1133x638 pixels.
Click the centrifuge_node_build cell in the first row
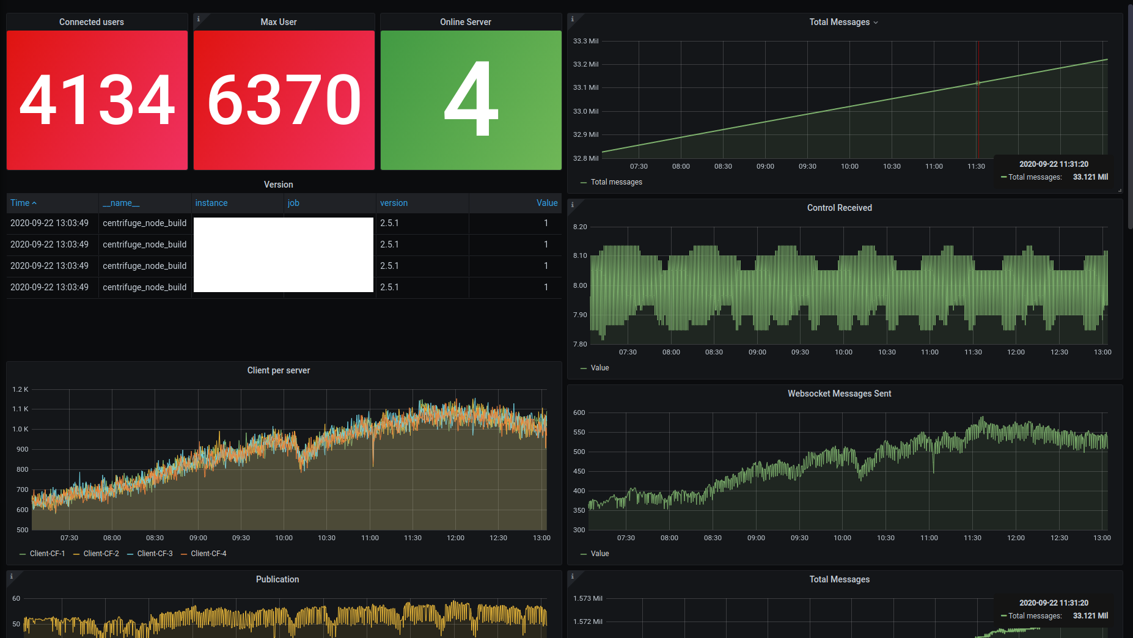click(144, 223)
